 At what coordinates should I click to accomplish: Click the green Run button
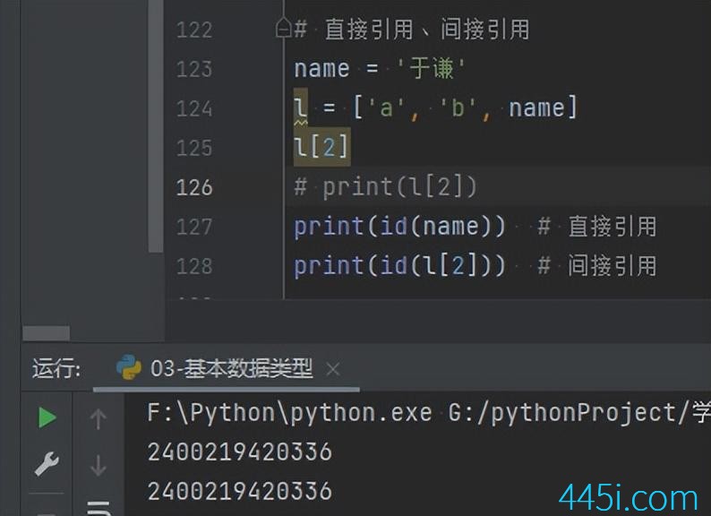click(47, 417)
